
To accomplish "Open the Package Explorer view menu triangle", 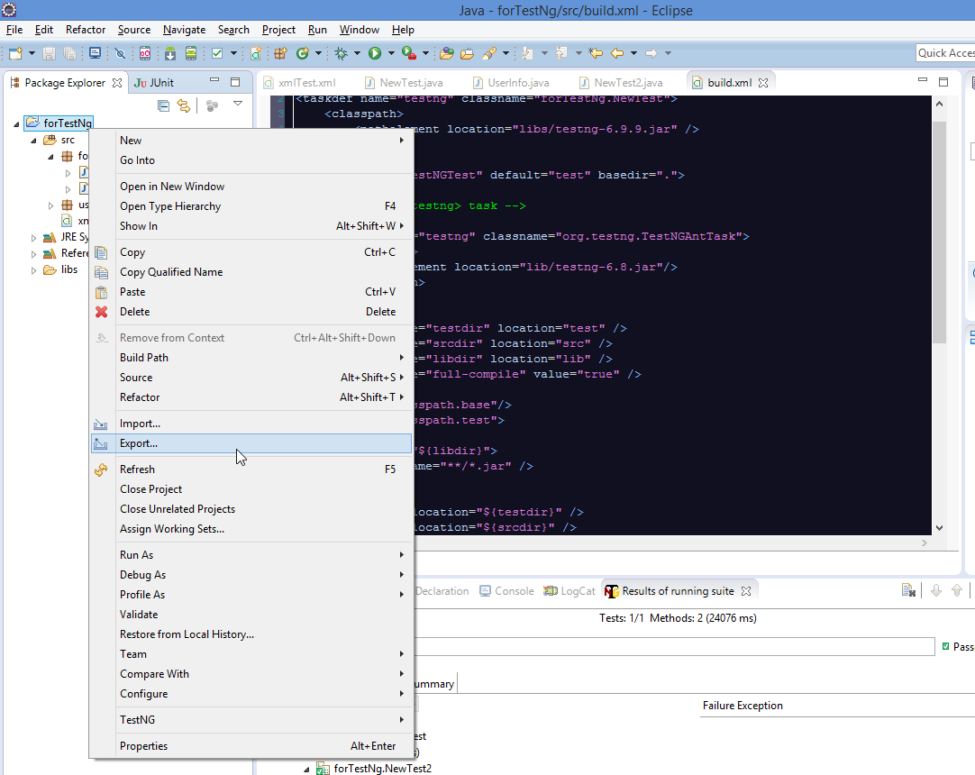I will (x=238, y=104).
